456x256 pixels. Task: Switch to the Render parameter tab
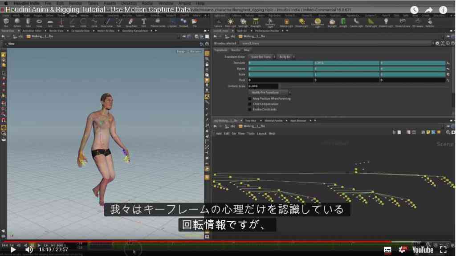[236, 50]
